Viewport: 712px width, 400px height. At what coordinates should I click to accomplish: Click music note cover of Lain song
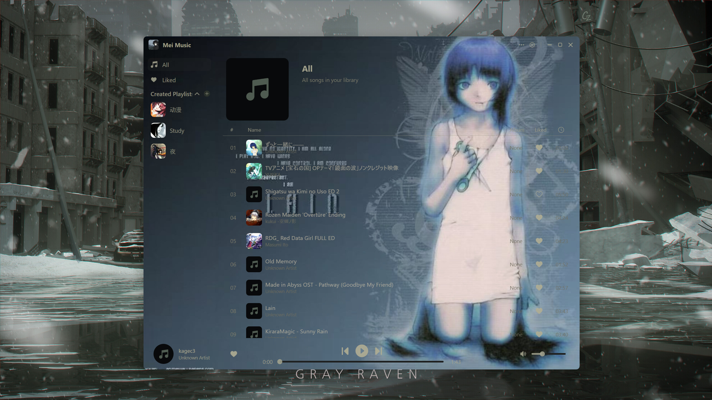click(x=254, y=311)
